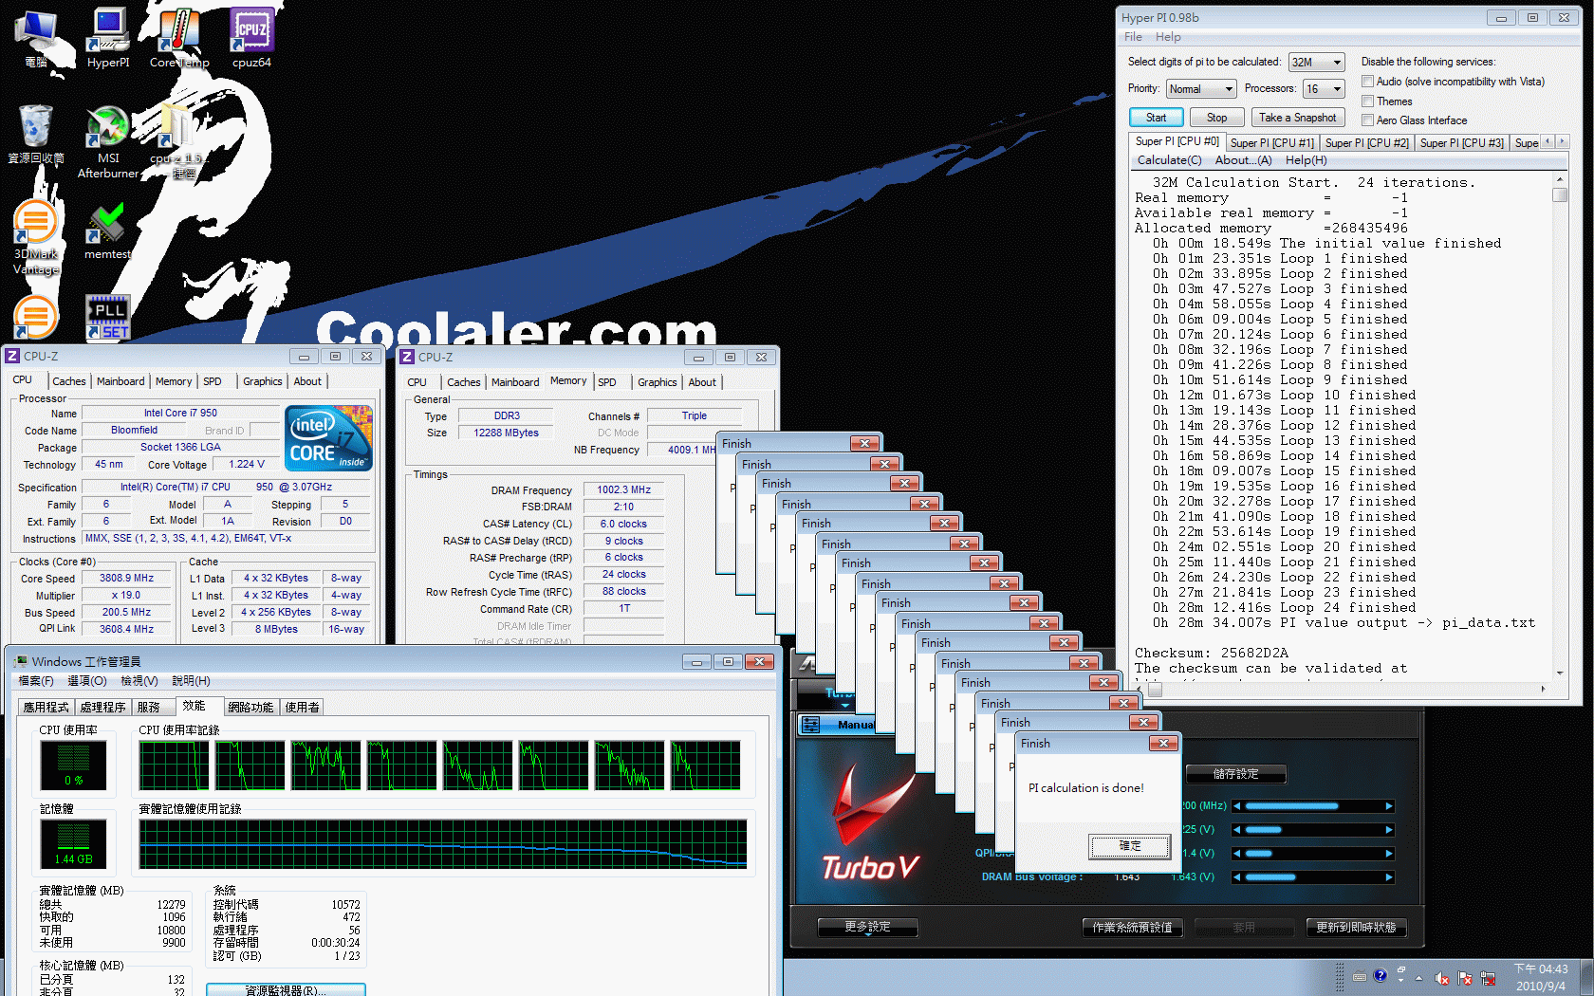Viewport: 1594px width, 996px height.
Task: Click the keyboard input tray icon
Action: [x=1360, y=977]
